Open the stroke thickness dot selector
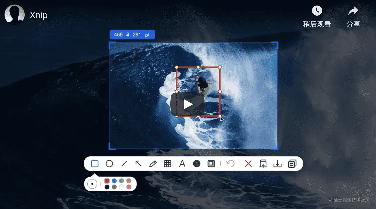The height and width of the screenshot is (209, 376). point(92,184)
